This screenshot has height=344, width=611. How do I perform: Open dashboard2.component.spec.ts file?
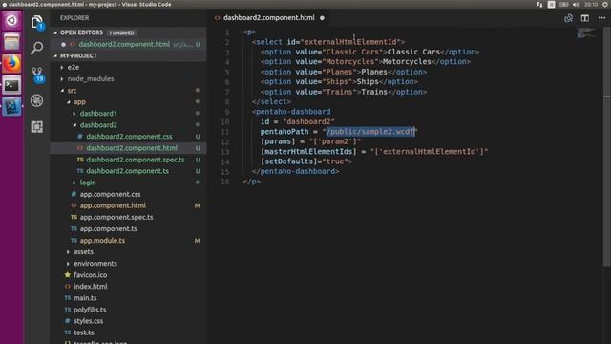136,160
